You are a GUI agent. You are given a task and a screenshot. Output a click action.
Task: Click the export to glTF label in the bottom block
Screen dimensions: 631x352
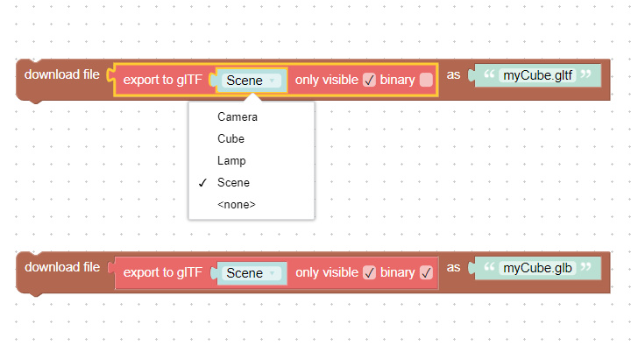[163, 272]
